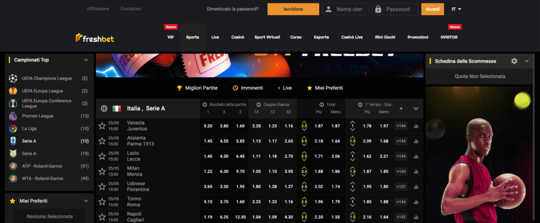540x223 pixels.
Task: Click the UEFA Champions League icon
Action: tap(13, 78)
